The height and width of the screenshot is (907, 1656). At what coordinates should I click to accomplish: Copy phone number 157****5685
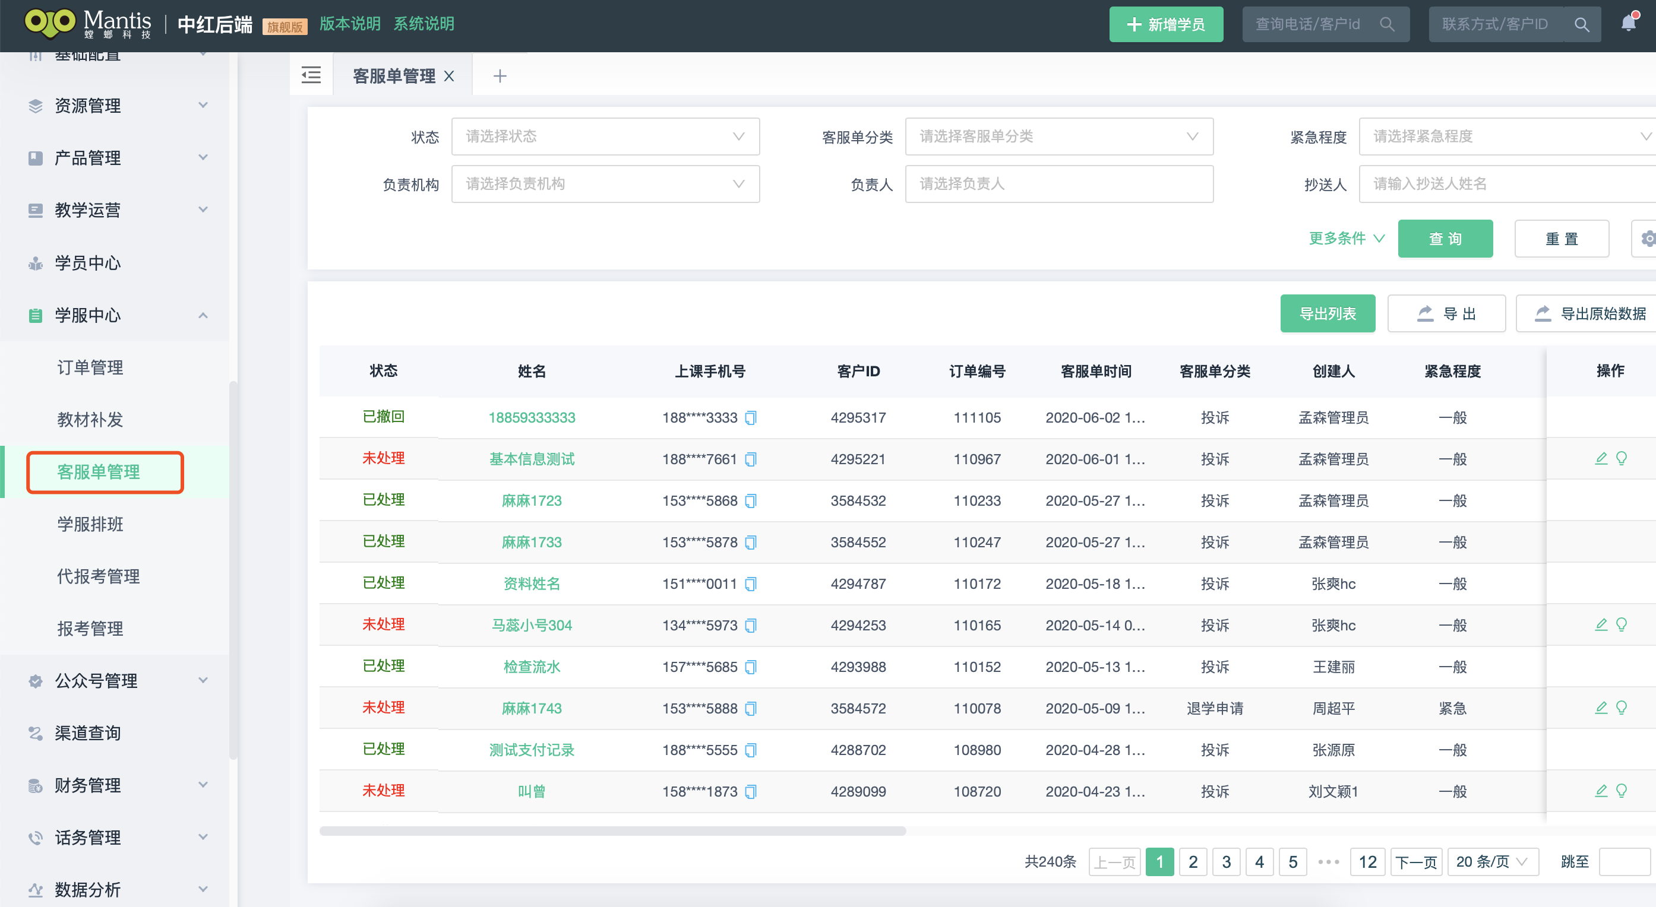point(750,667)
